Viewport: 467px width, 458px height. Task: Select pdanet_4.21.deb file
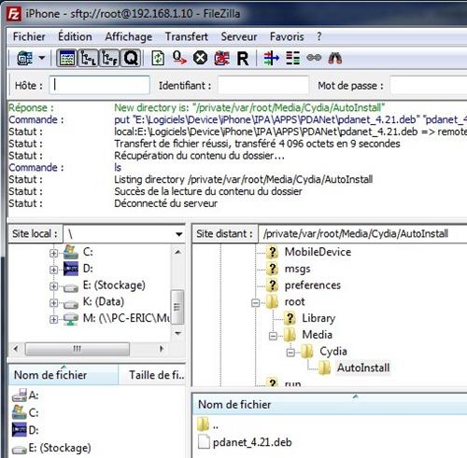pos(252,442)
